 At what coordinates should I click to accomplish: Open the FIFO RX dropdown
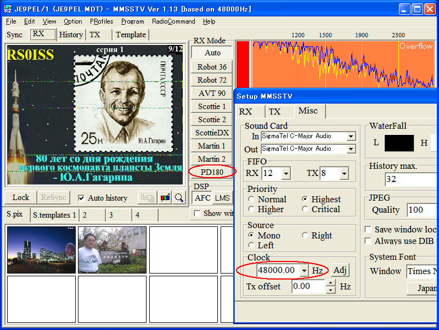tap(285, 173)
